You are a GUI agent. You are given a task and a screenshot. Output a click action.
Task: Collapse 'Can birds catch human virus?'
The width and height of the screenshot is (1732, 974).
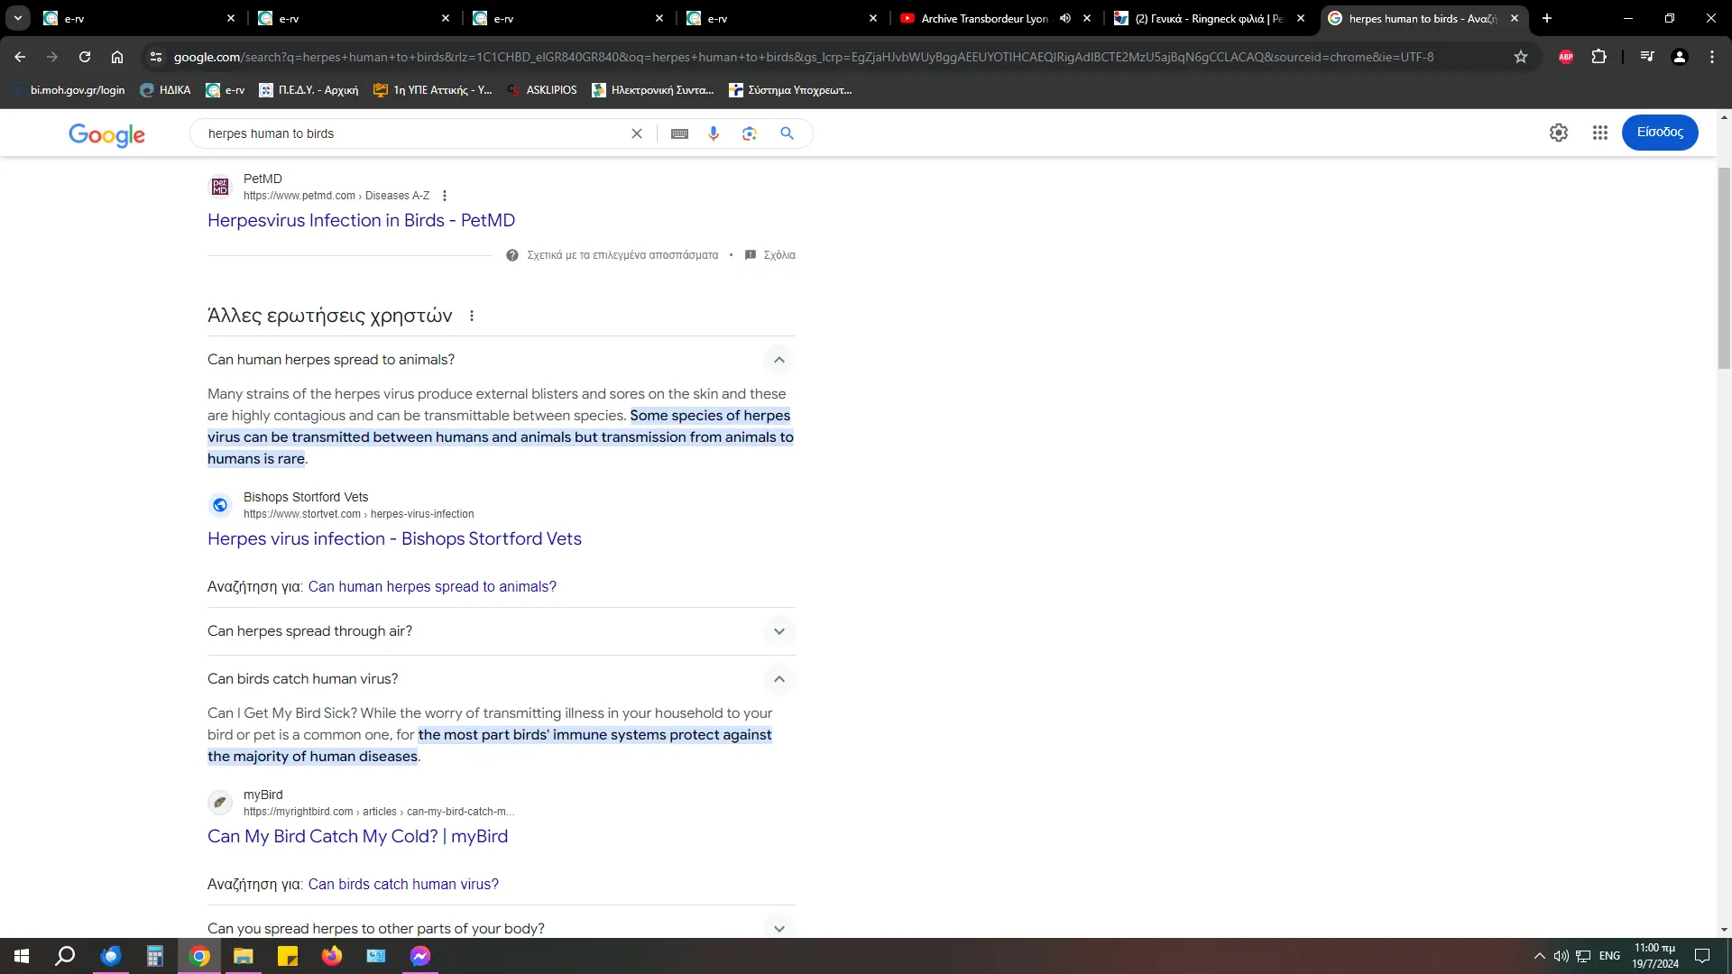(779, 679)
